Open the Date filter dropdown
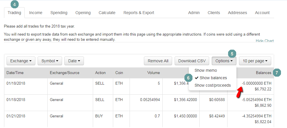Screen dimensions: 287x128 pos(74,61)
